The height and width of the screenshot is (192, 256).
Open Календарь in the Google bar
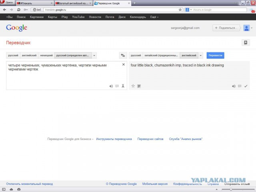(138, 17)
